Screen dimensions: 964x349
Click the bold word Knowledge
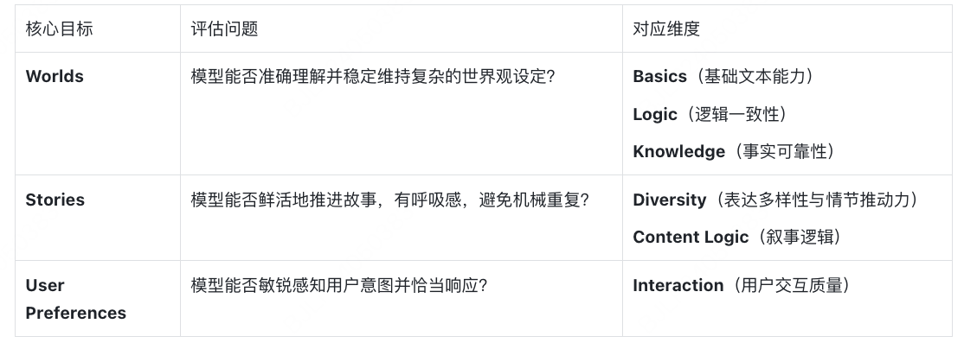click(x=678, y=151)
